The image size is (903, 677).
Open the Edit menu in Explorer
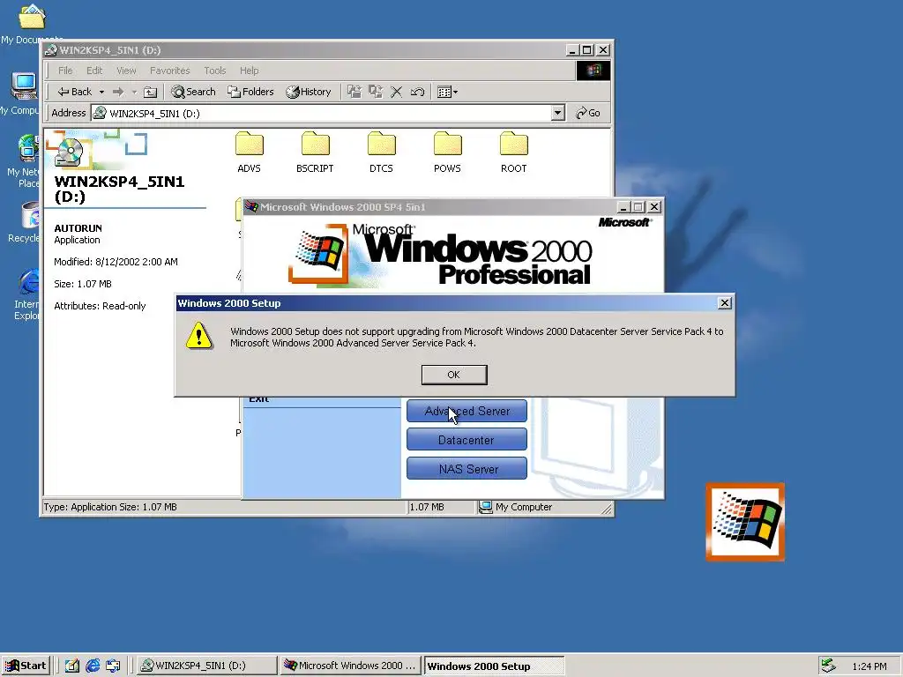94,71
